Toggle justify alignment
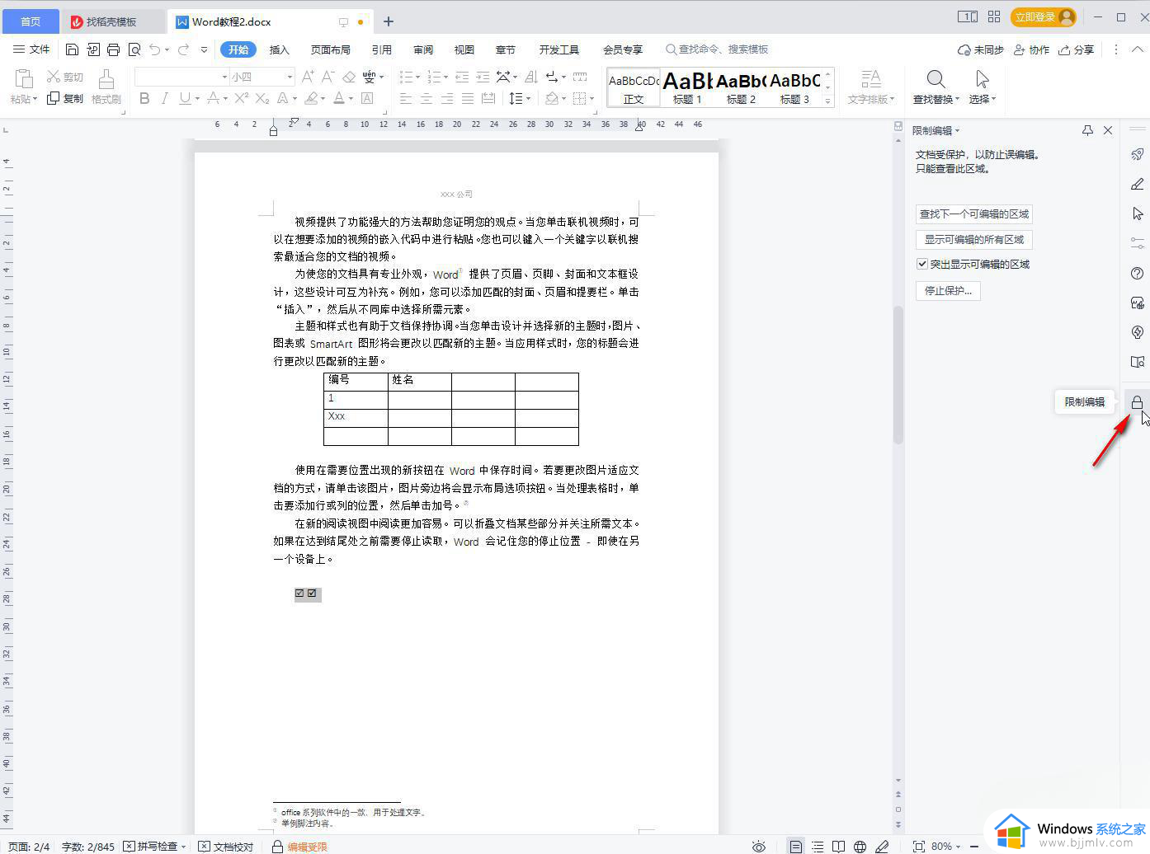Screen dimensions: 1150x854 click(x=467, y=98)
